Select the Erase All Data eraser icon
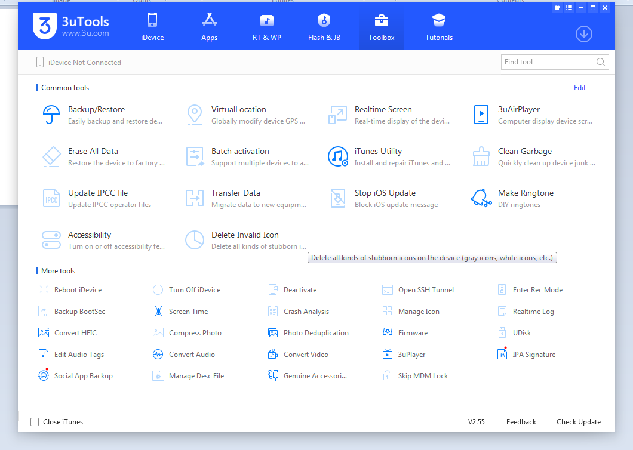This screenshot has width=633, height=450. pos(51,156)
